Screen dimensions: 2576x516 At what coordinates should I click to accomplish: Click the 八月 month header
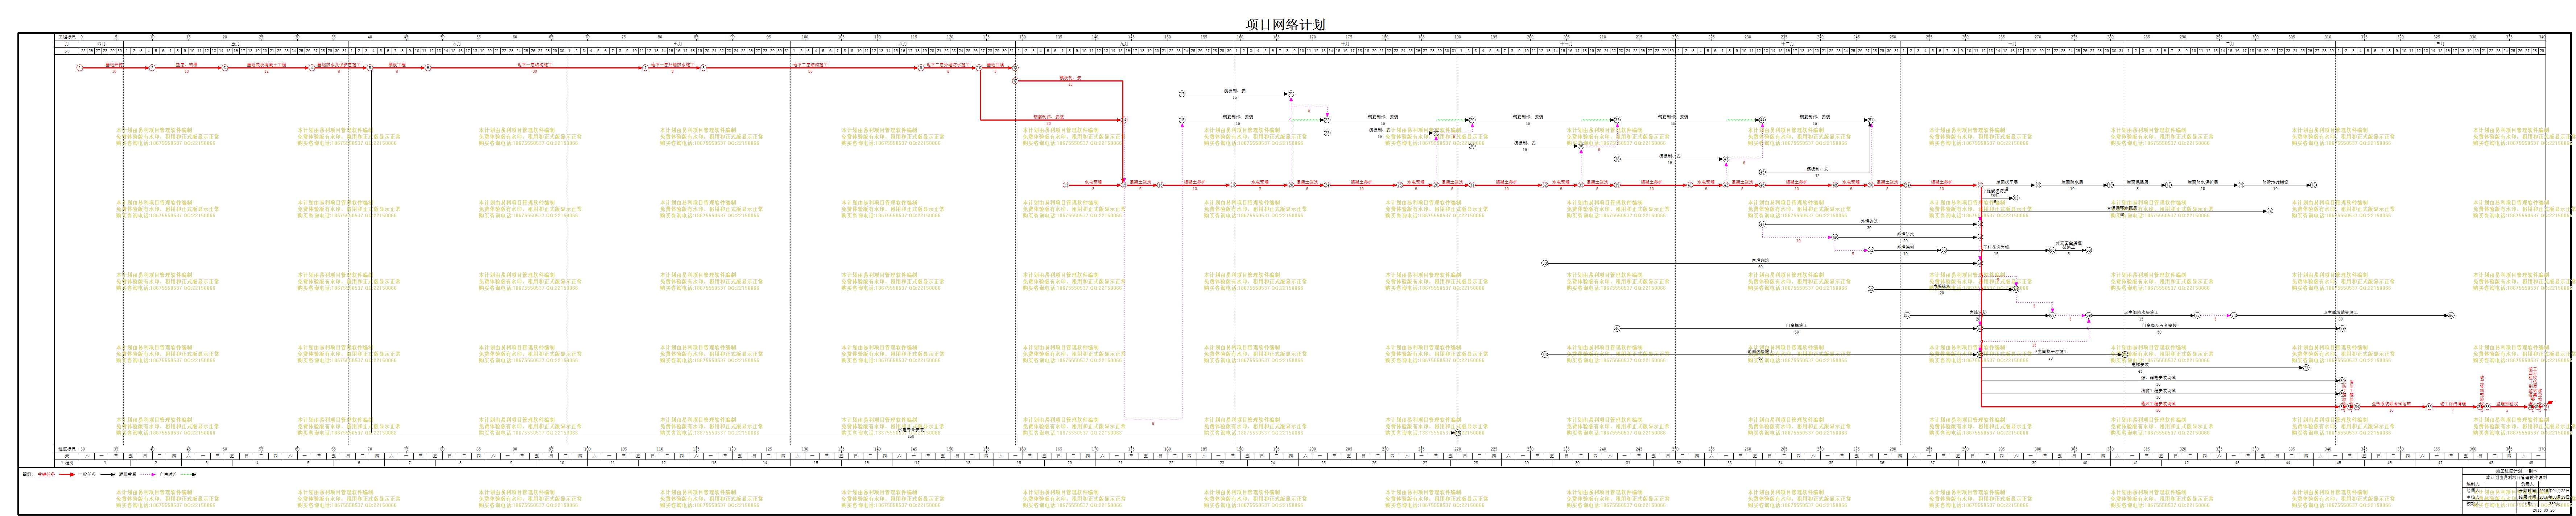(903, 44)
